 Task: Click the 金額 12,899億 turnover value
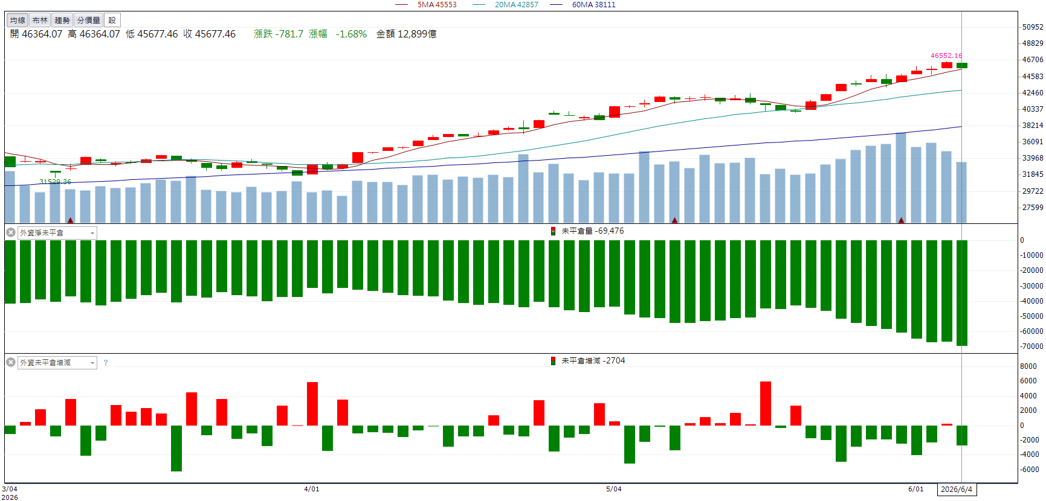click(x=406, y=34)
